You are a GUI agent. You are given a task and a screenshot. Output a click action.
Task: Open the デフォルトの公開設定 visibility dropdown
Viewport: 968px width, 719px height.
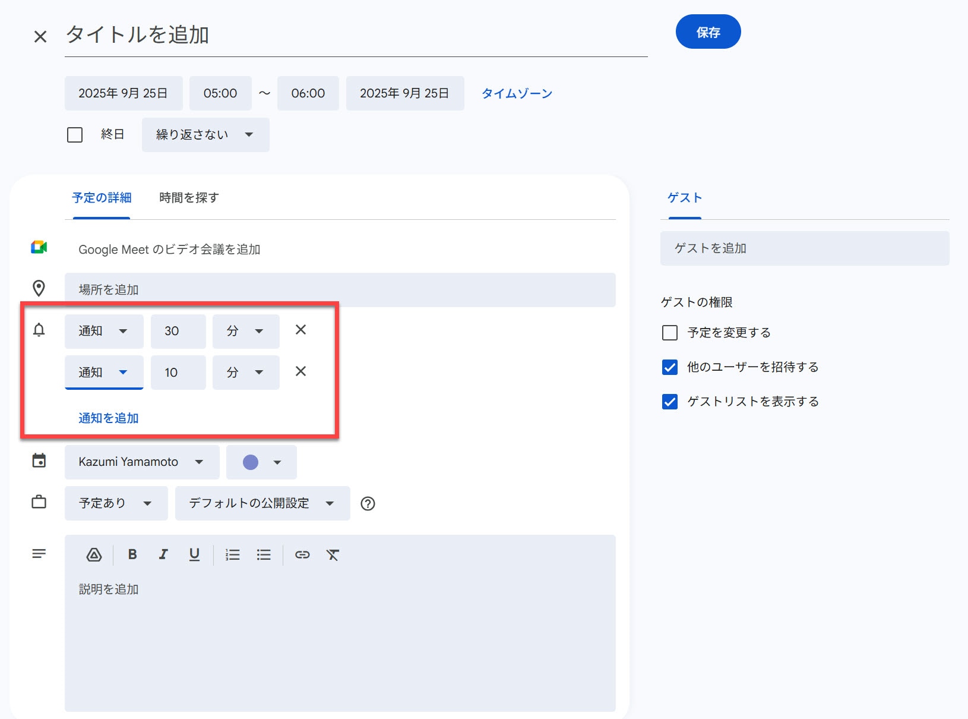click(262, 504)
